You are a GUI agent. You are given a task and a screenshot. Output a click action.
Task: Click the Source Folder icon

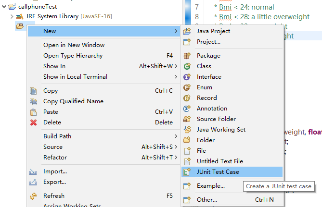[x=187, y=119]
